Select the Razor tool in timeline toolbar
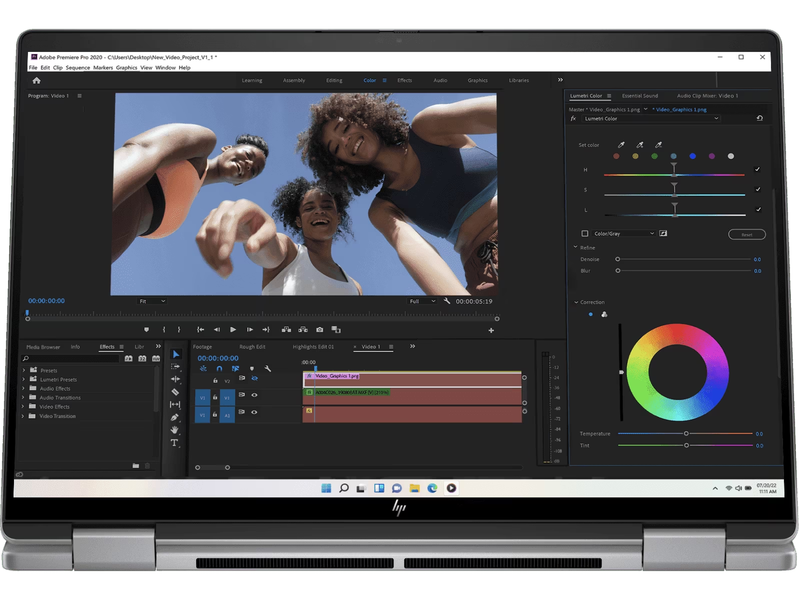Screen dimensions: 799x600 coord(175,392)
